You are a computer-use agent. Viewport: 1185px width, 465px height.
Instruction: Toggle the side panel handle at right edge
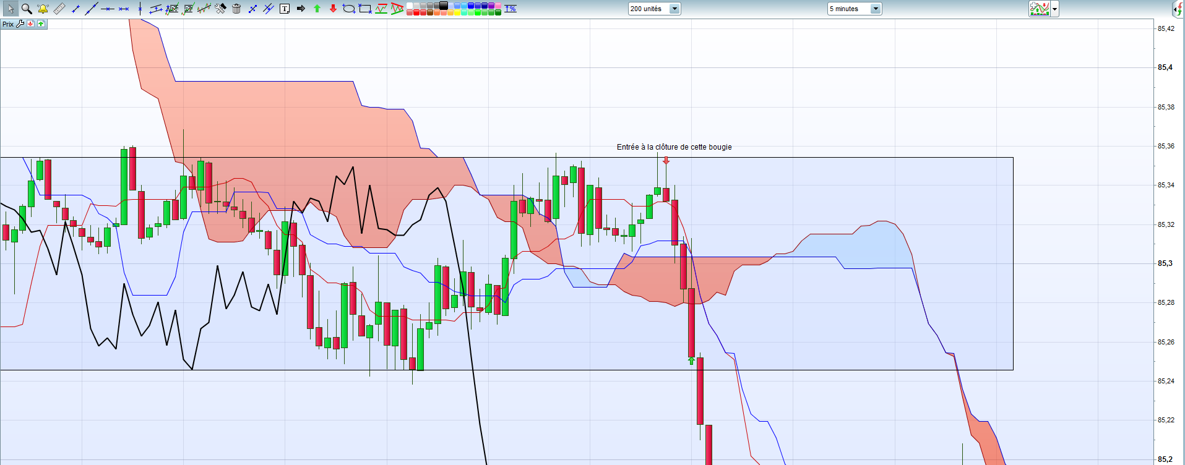1179,9
